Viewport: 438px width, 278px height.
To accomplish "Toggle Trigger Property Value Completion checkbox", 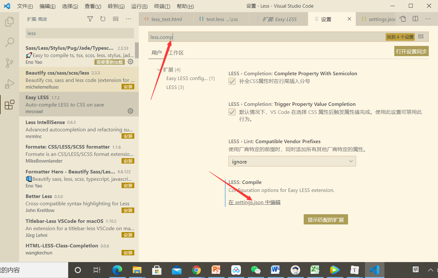I will point(232,112).
